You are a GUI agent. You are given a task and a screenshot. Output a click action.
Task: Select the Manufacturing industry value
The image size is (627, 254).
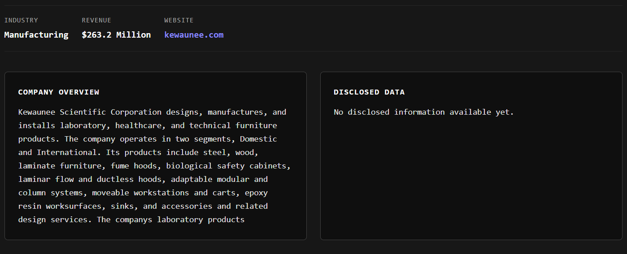(36, 35)
